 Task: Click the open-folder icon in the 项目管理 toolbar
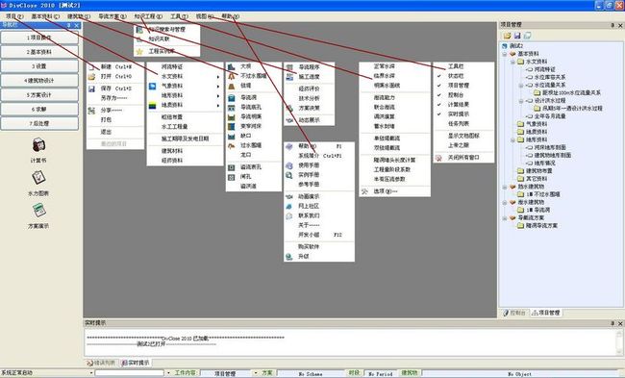[507, 36]
